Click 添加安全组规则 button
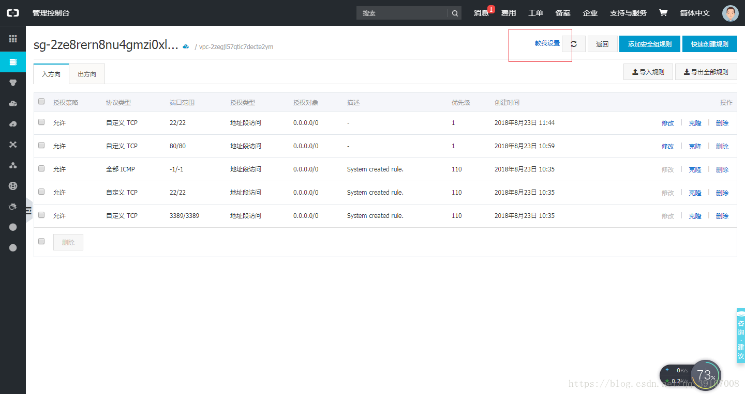 tap(650, 44)
